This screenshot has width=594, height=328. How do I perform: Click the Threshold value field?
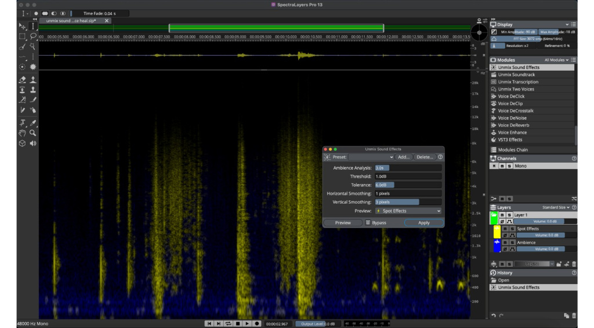click(x=408, y=176)
